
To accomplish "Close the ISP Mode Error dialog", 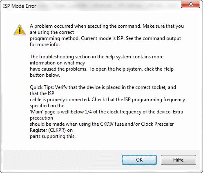I will coord(191,4).
